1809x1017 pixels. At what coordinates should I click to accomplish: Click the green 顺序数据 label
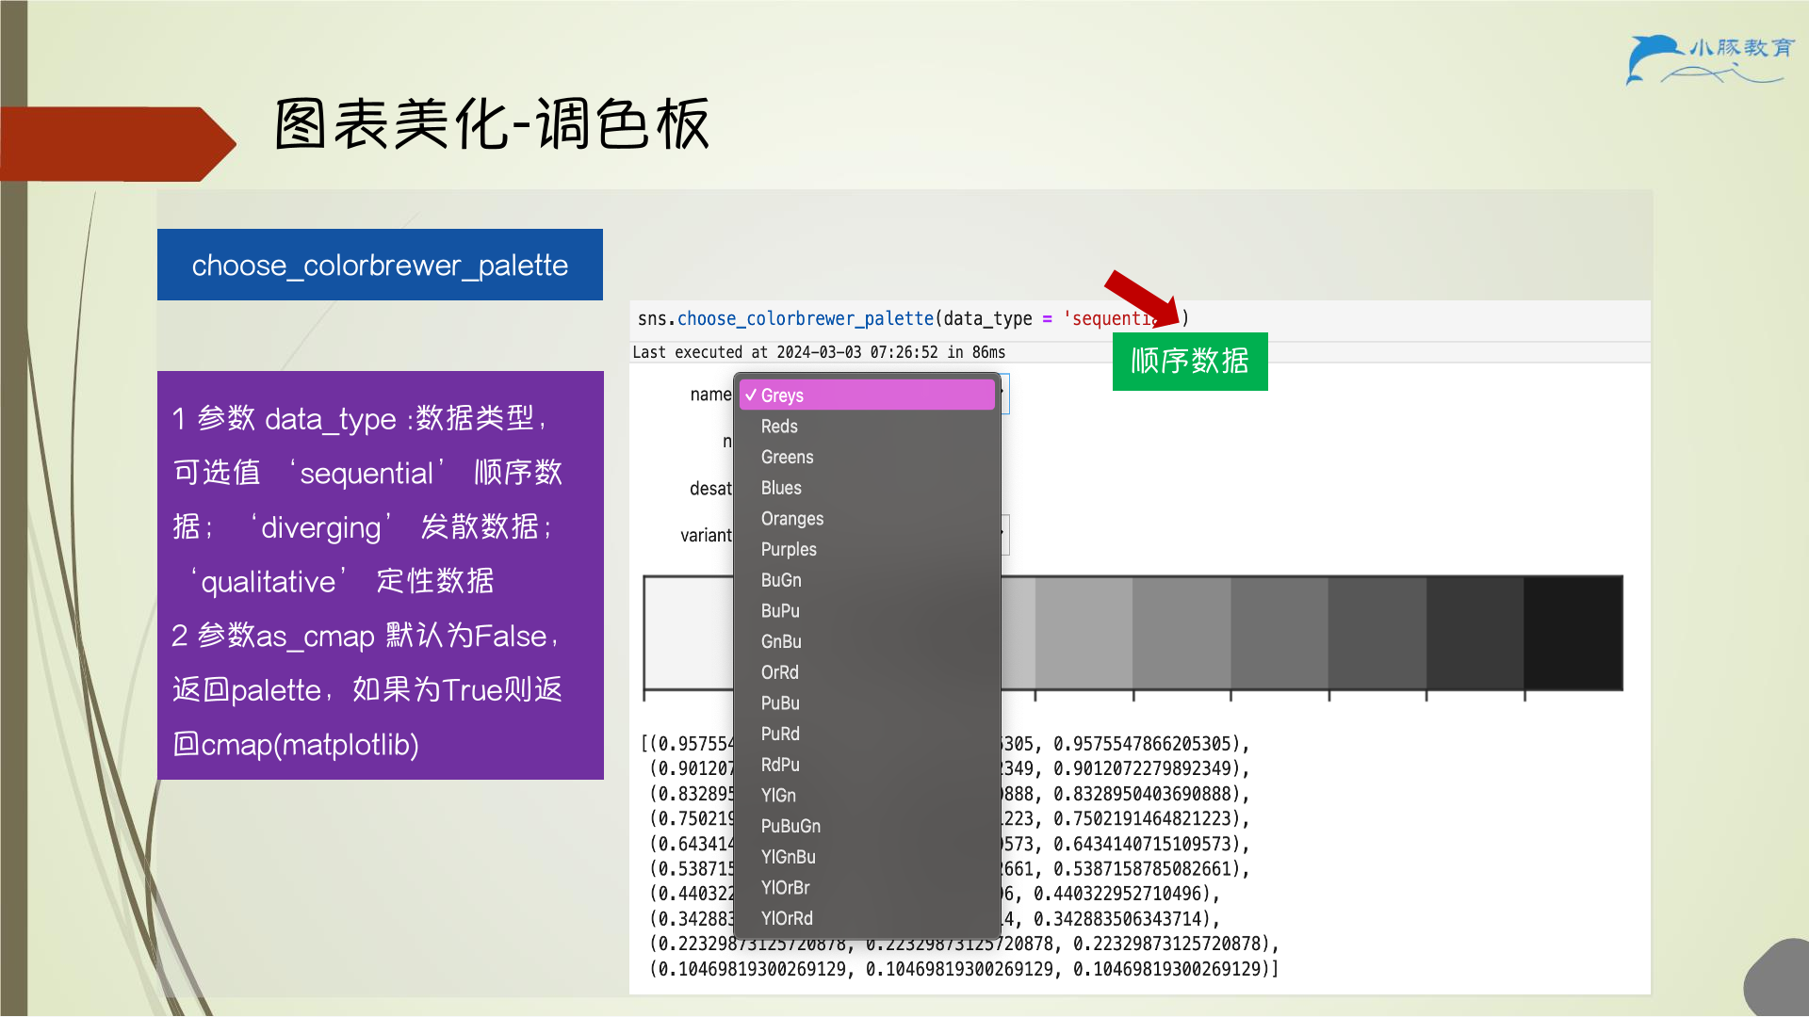pyautogui.click(x=1190, y=361)
